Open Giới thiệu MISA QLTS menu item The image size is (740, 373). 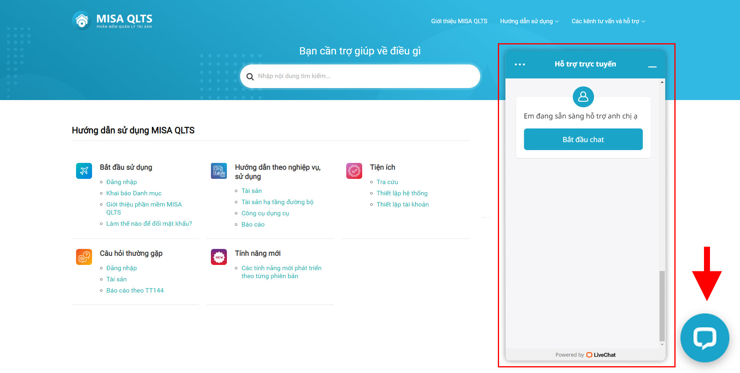459,21
